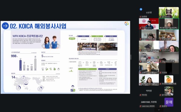Select the black camera-off participant tile

169,69
